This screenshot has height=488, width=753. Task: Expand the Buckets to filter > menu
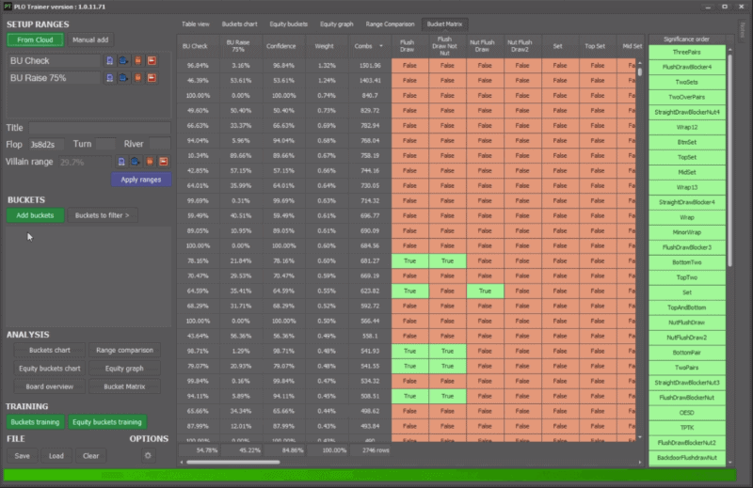pyautogui.click(x=103, y=215)
